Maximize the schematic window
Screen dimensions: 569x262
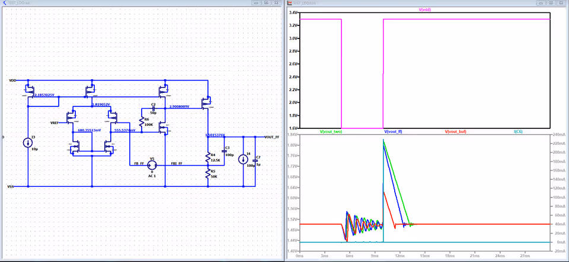266,2
